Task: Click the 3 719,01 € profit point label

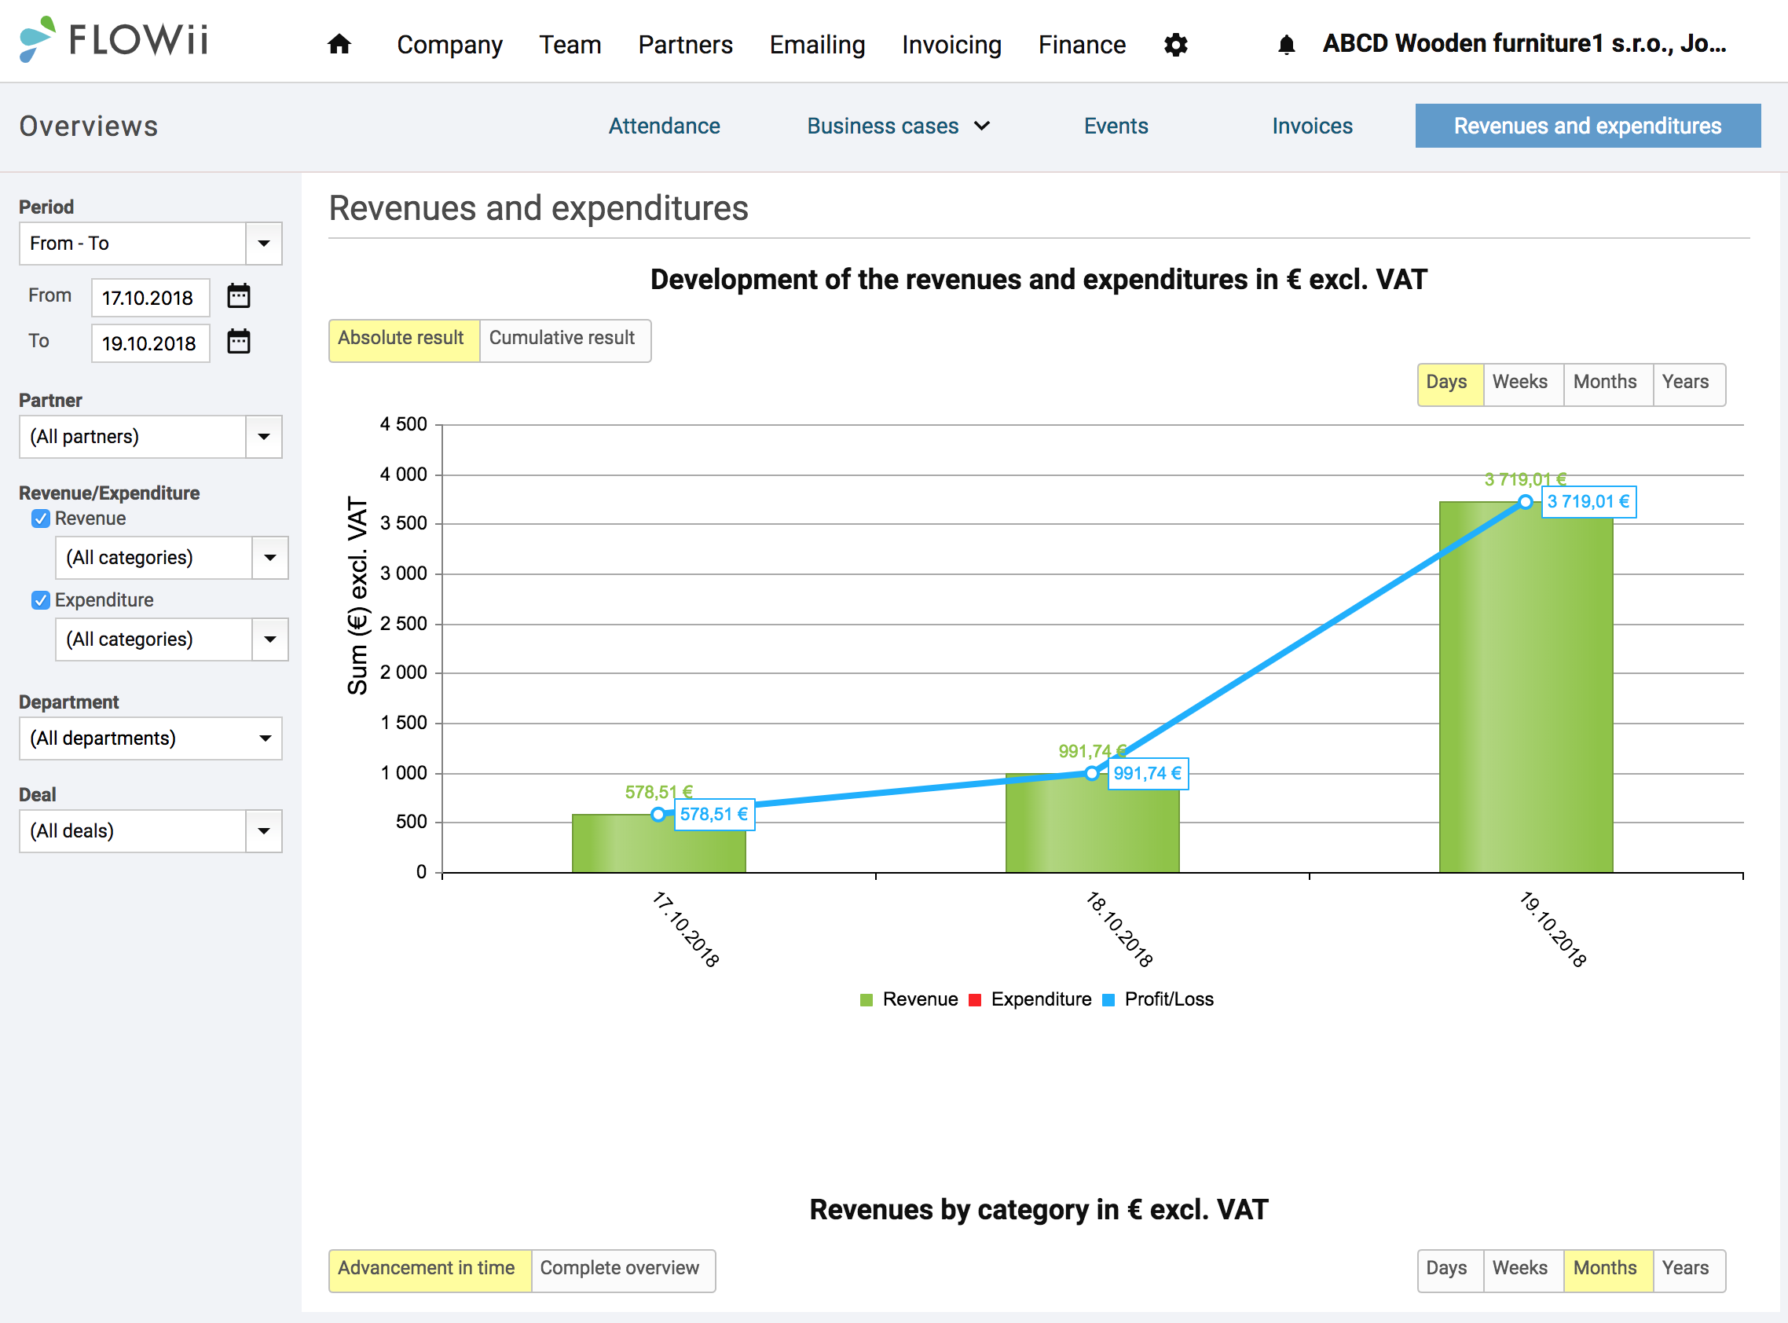Action: pyautogui.click(x=1588, y=502)
